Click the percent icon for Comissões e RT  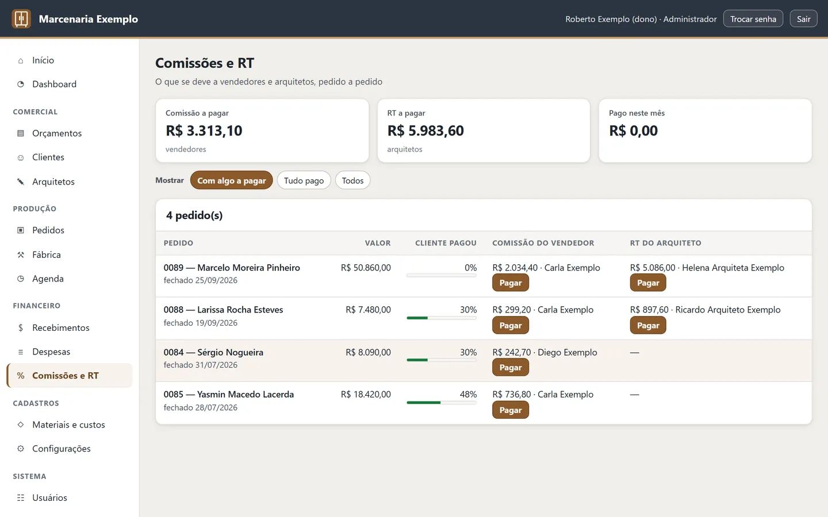coord(21,376)
